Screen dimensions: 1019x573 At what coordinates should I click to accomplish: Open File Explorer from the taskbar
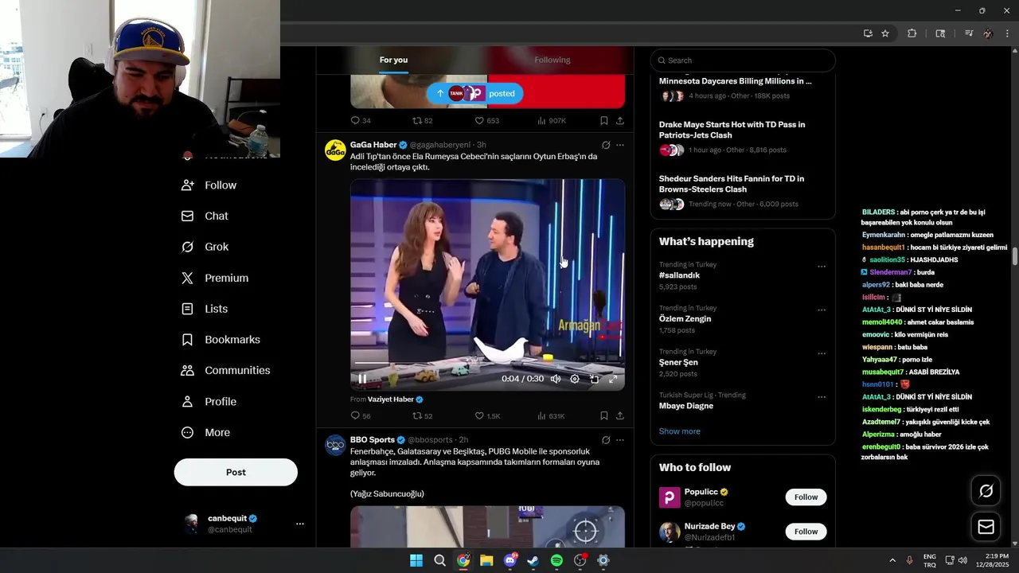pos(486,560)
